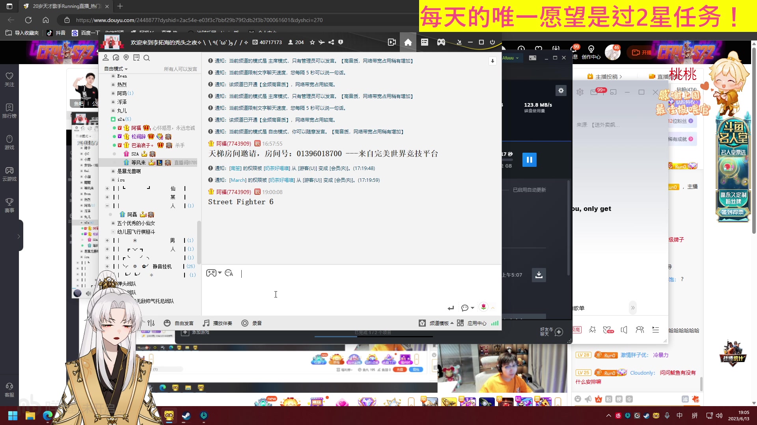Toggle 自由发言 free speech mode
Image resolution: width=757 pixels, height=425 pixels.
(179, 323)
